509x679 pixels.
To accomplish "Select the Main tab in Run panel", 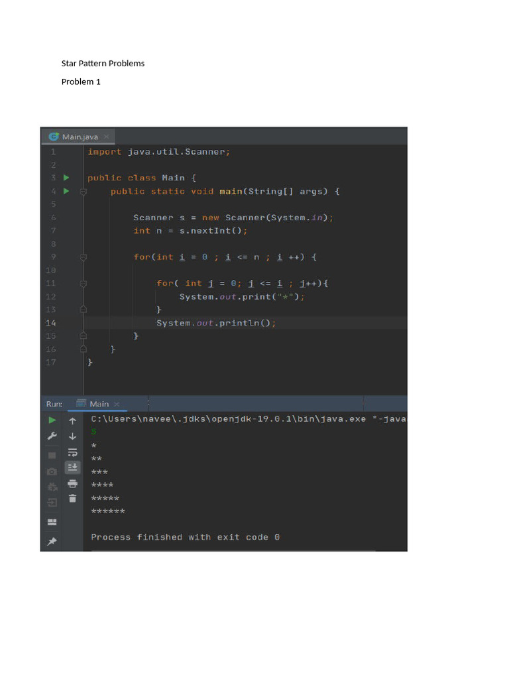I will click(x=99, y=404).
